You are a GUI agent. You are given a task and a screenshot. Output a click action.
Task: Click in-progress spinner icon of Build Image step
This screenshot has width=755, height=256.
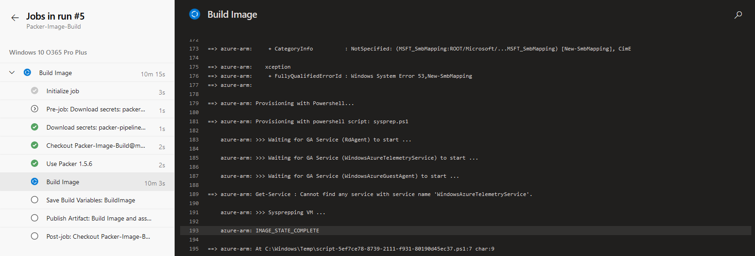point(35,182)
